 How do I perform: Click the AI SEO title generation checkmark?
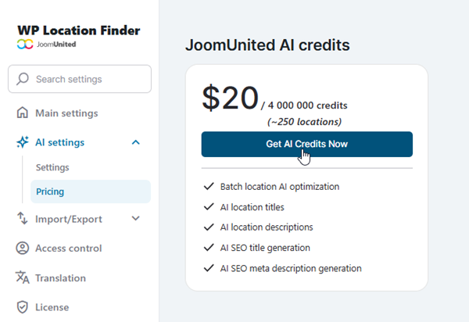[208, 248]
